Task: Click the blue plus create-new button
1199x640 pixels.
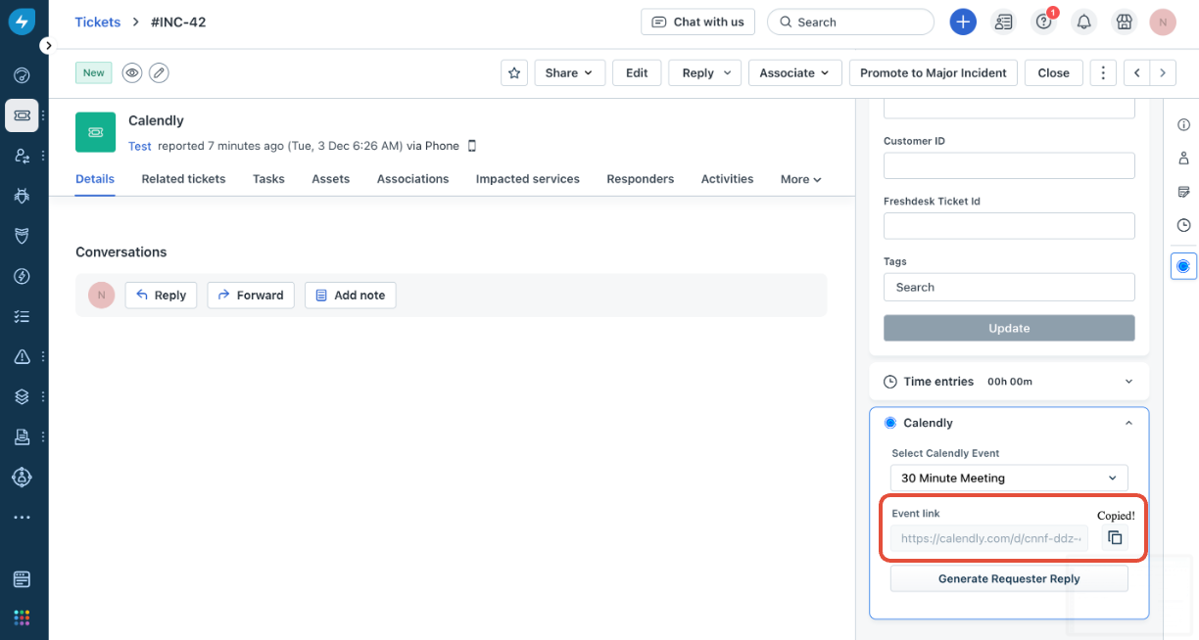Action: coord(963,22)
